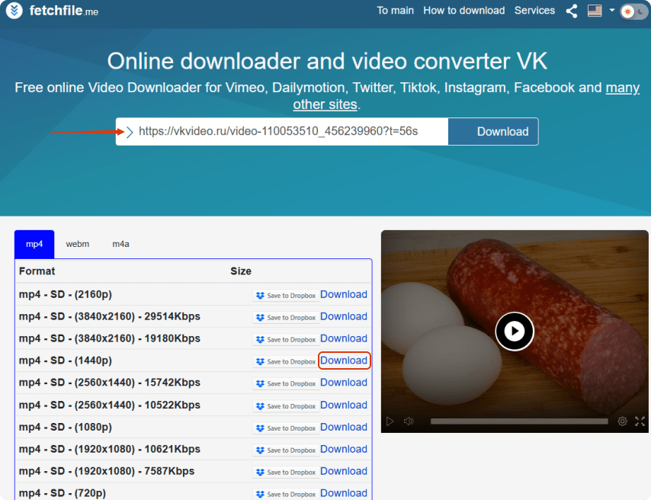
Task: Open the share icon in header
Action: (x=572, y=11)
